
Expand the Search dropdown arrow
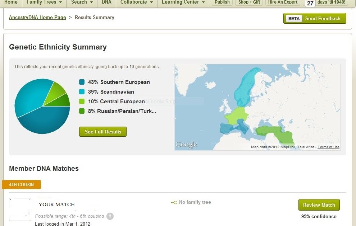(91, 3)
